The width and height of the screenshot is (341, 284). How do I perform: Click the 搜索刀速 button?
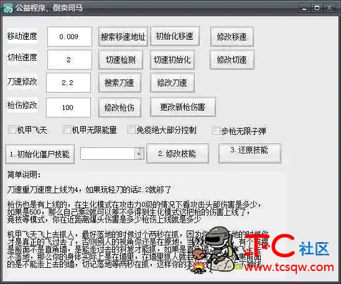pyautogui.click(x=119, y=83)
